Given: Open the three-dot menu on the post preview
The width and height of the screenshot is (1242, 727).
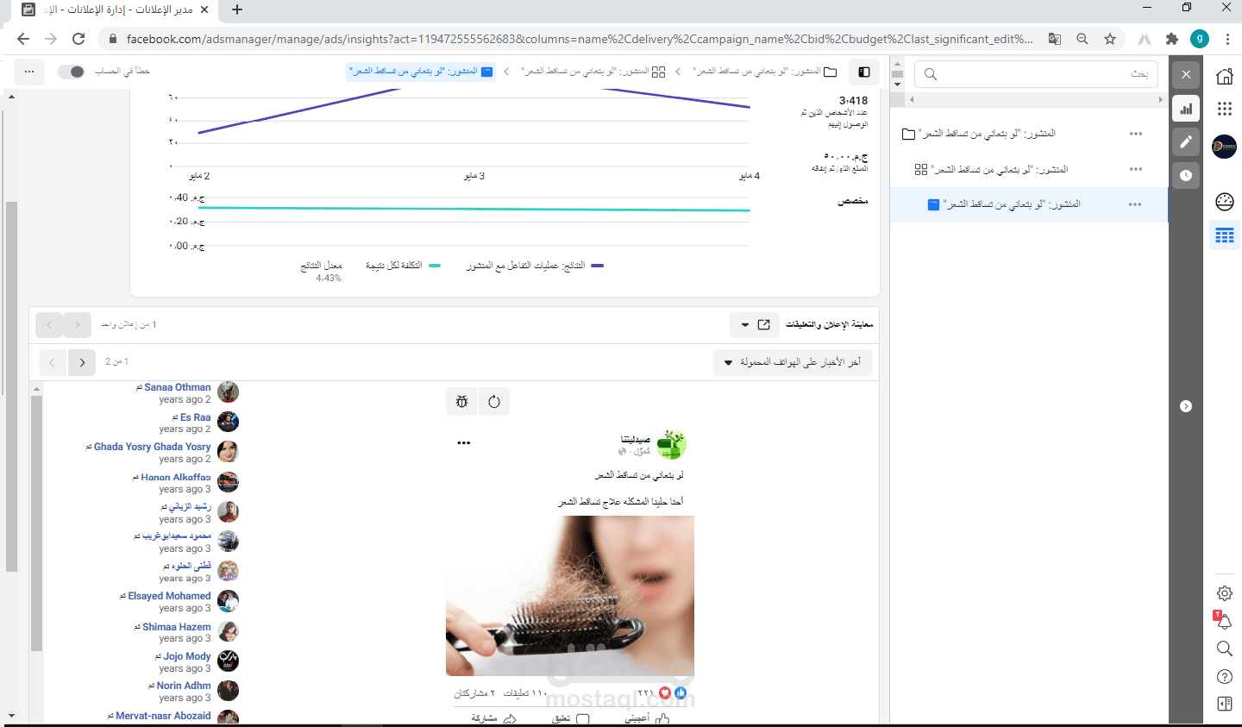Looking at the screenshot, I should tap(464, 442).
